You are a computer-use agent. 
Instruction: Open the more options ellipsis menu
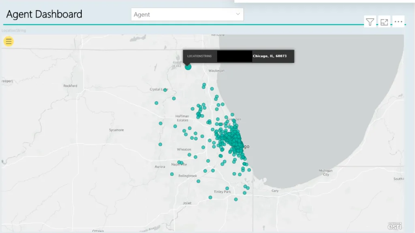click(x=398, y=22)
